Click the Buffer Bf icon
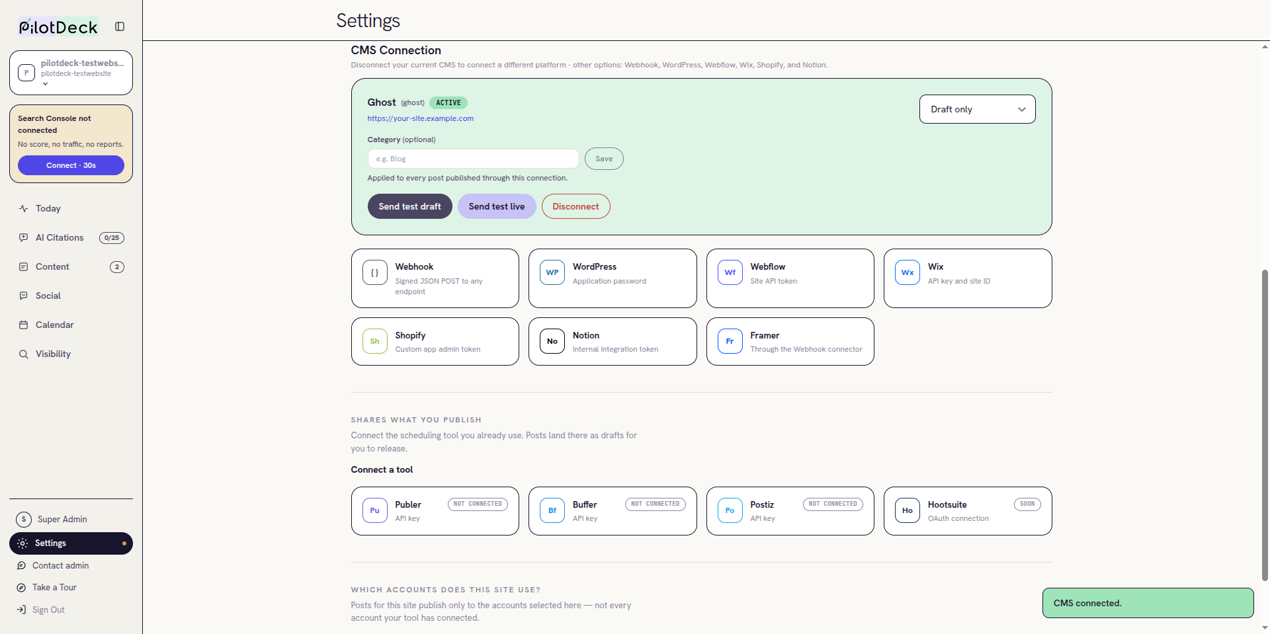Viewport: 1270px width, 634px height. (552, 510)
